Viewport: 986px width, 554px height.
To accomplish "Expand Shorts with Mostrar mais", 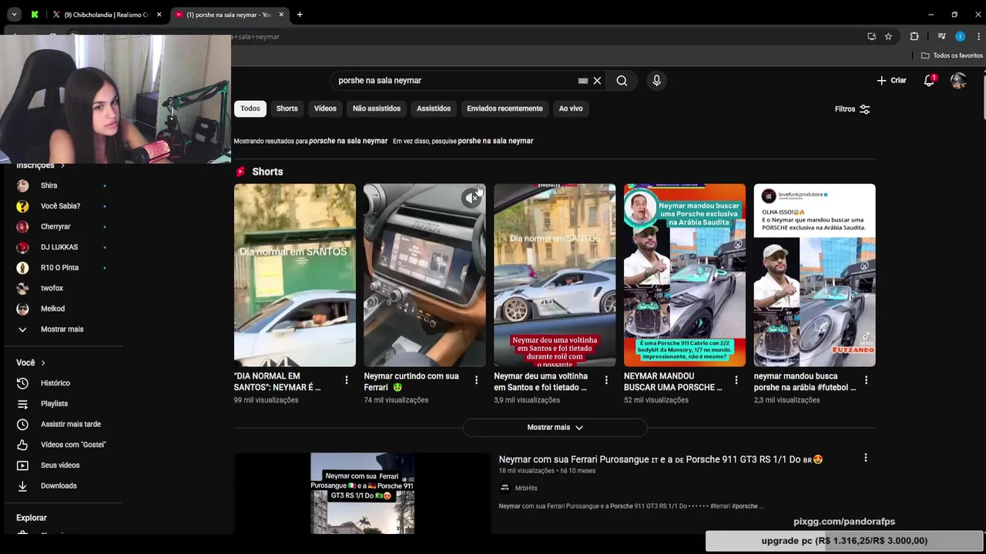I will 555,427.
